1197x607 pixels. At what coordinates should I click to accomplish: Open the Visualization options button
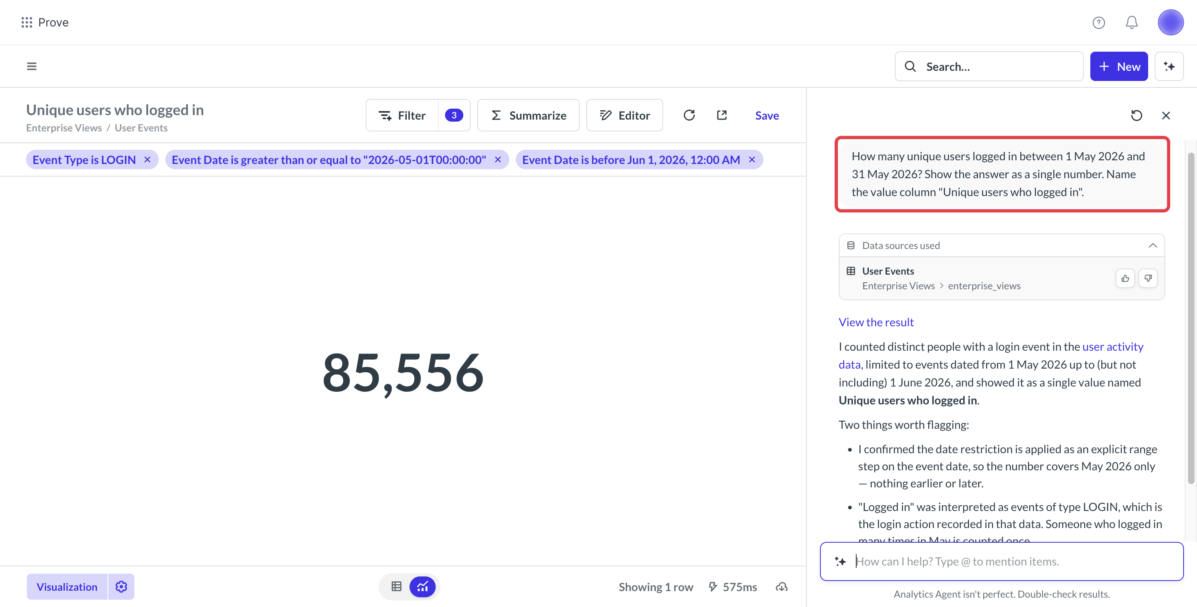[67, 587]
